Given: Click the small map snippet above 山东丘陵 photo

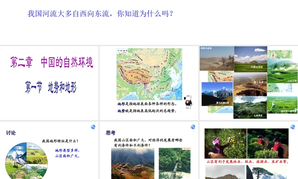Looking at the screenshot, I should (280, 54).
